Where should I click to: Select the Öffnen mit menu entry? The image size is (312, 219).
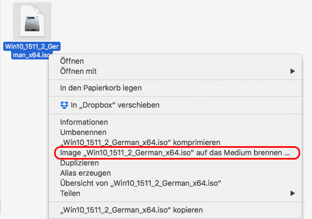175,71
